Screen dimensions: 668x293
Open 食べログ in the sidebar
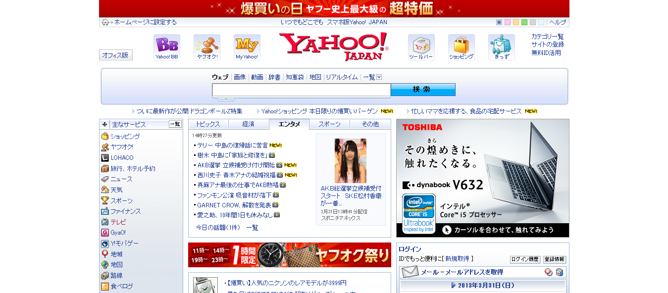coord(121,286)
